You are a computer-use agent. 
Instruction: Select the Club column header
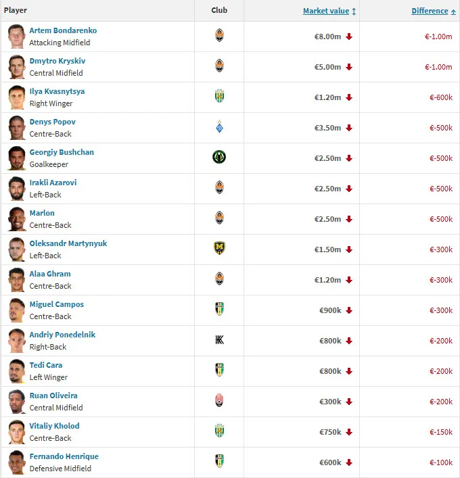tap(219, 11)
